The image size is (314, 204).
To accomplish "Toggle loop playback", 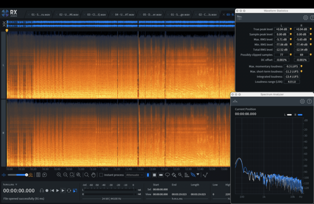I will tap(69, 191).
